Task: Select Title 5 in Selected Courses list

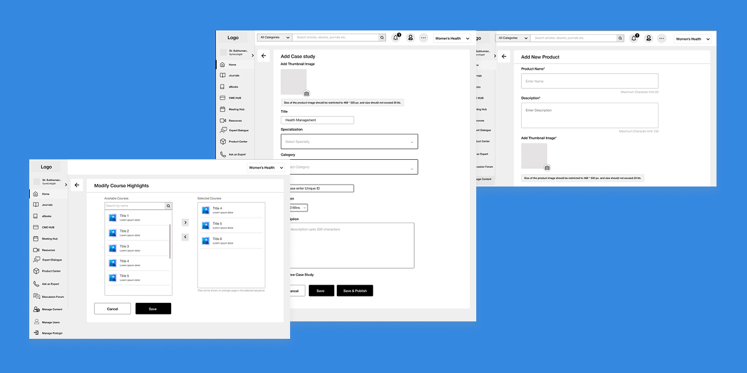Action: pos(231,225)
